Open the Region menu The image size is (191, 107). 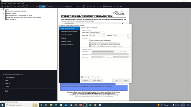pos(10,4)
